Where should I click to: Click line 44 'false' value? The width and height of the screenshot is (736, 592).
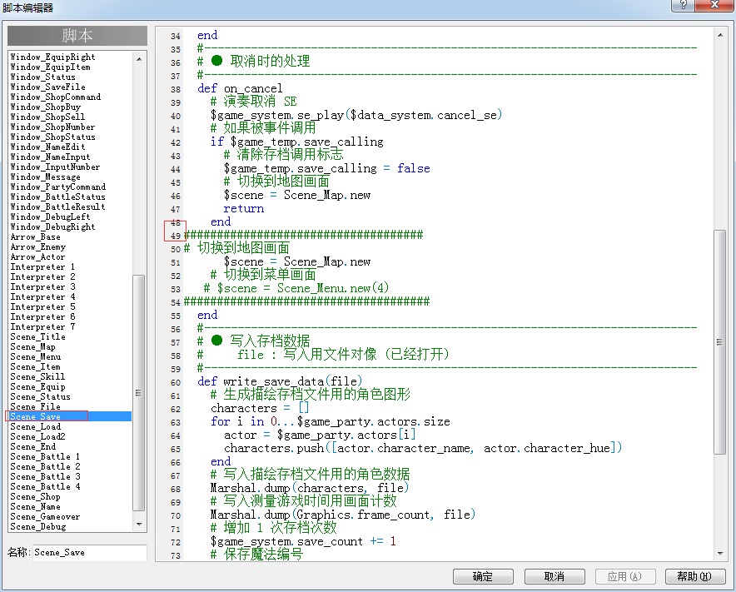pyautogui.click(x=414, y=168)
